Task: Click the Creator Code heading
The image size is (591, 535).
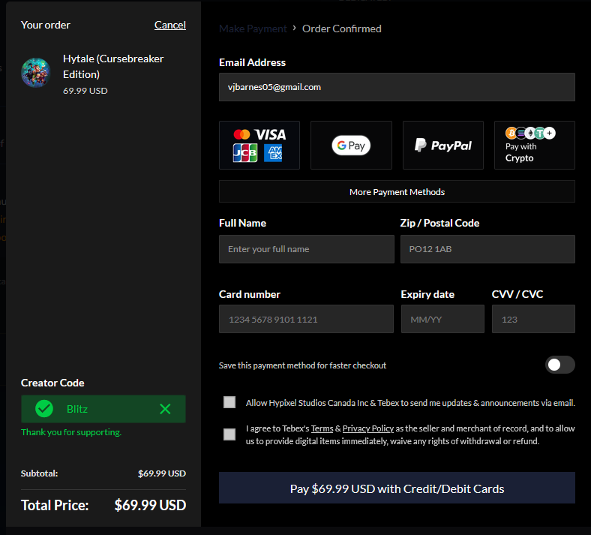Action: 52,383
